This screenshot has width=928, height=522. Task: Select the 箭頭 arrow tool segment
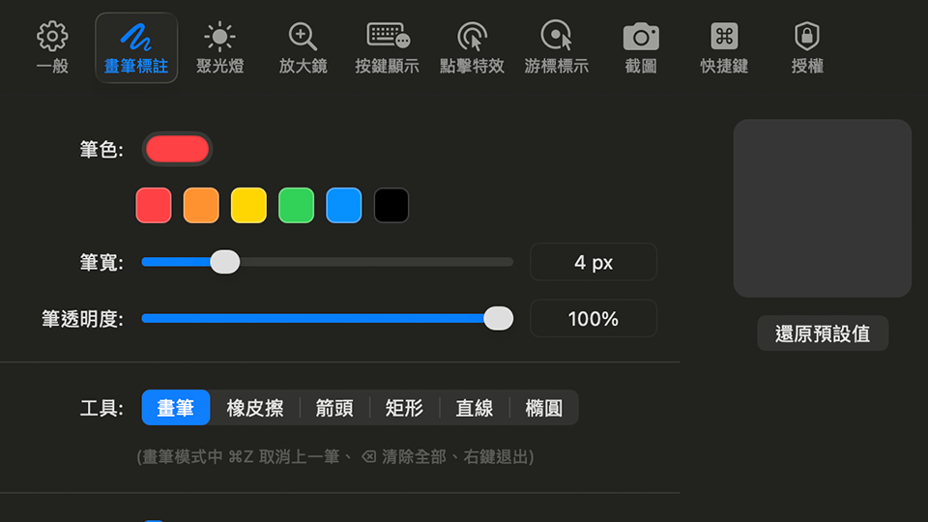click(334, 408)
